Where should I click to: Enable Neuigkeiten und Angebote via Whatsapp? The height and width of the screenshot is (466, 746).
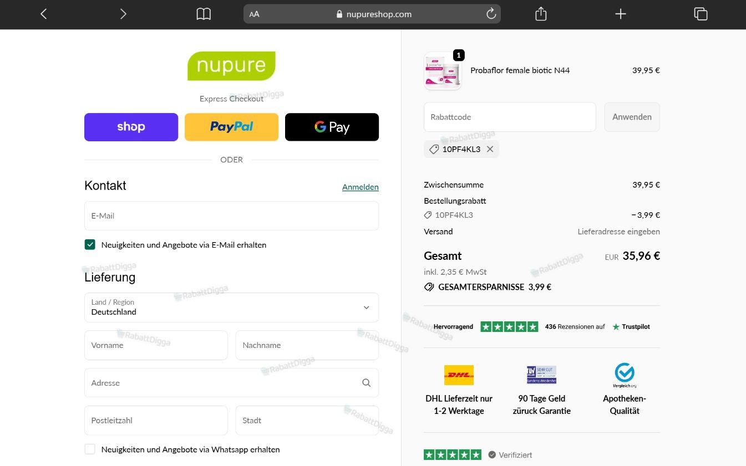pos(90,449)
